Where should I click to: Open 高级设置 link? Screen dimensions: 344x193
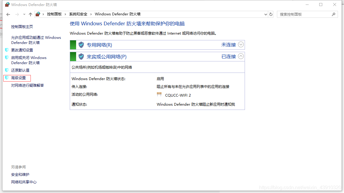(18, 78)
